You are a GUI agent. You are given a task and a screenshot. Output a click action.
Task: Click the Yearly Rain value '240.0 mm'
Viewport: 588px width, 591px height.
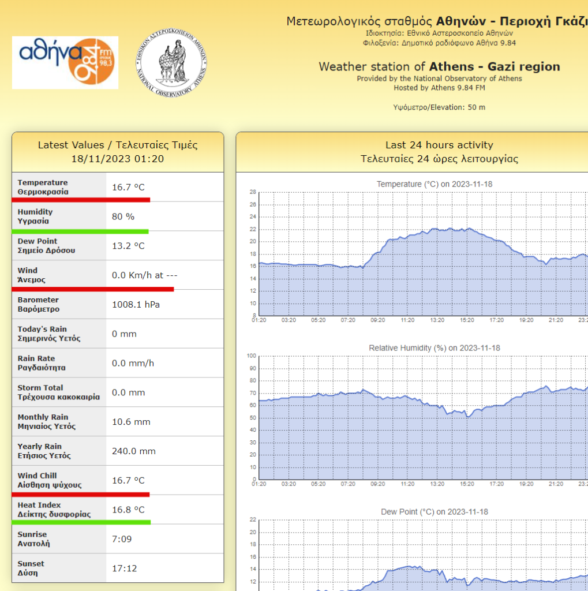coord(133,451)
